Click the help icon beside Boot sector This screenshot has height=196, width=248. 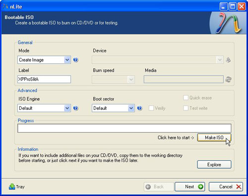pos(139,108)
